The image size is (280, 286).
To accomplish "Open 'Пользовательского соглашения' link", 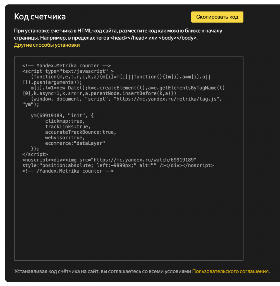I will (230, 271).
